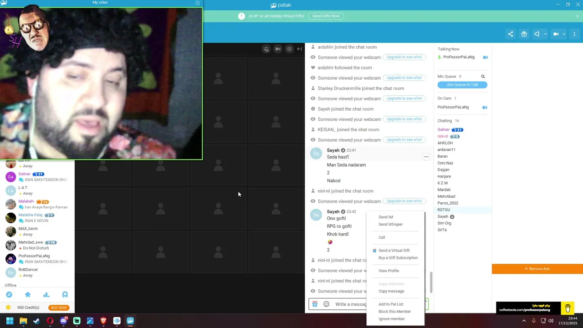Open video grid settings gear
Screen dimensions: 583x328
(289, 49)
